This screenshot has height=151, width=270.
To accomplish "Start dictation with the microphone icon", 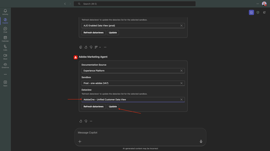I will 201,141.
